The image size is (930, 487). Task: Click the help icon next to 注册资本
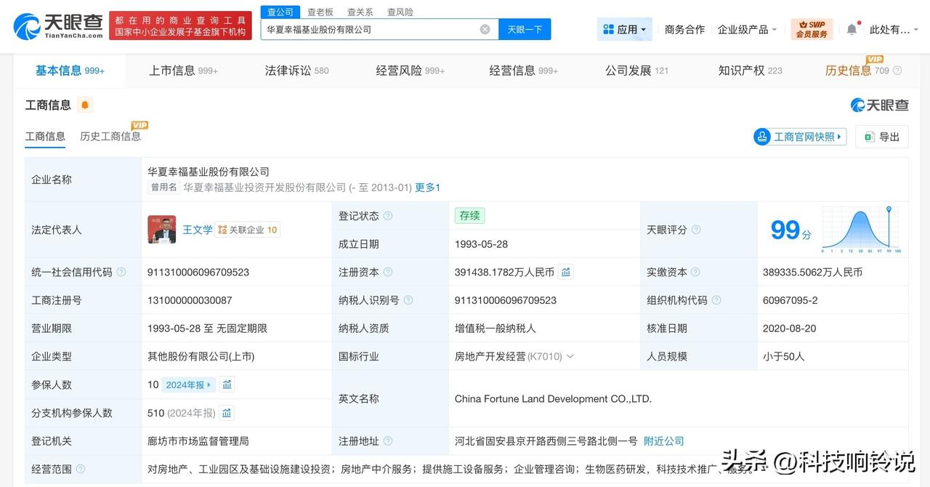coord(388,272)
